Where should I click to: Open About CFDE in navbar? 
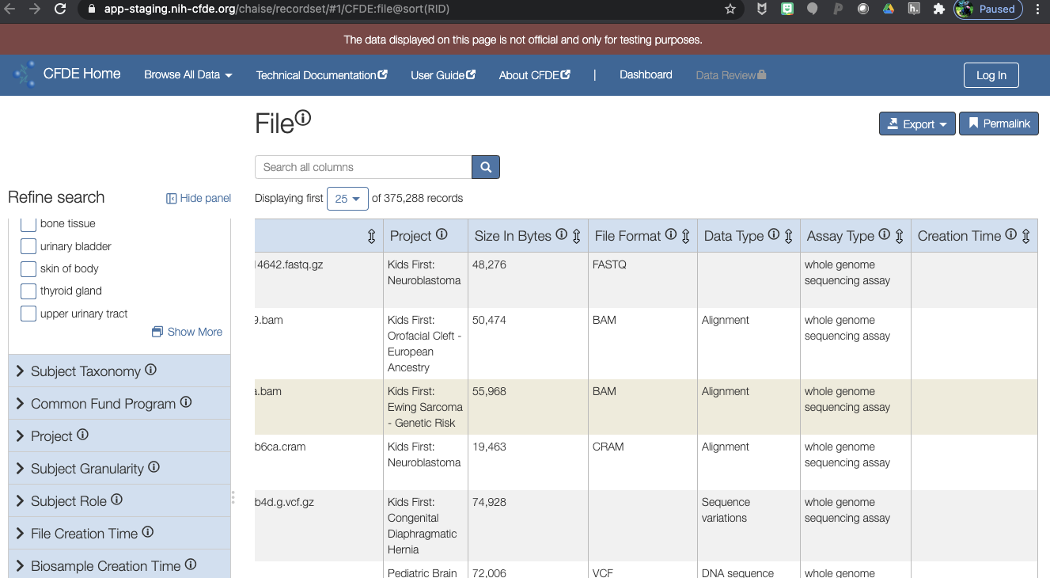click(535, 75)
